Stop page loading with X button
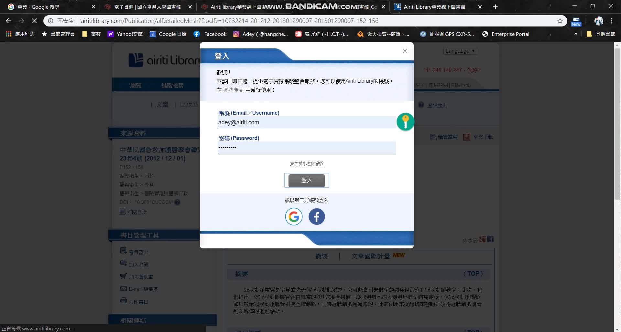Screen dimensions: 621x332 [34, 21]
